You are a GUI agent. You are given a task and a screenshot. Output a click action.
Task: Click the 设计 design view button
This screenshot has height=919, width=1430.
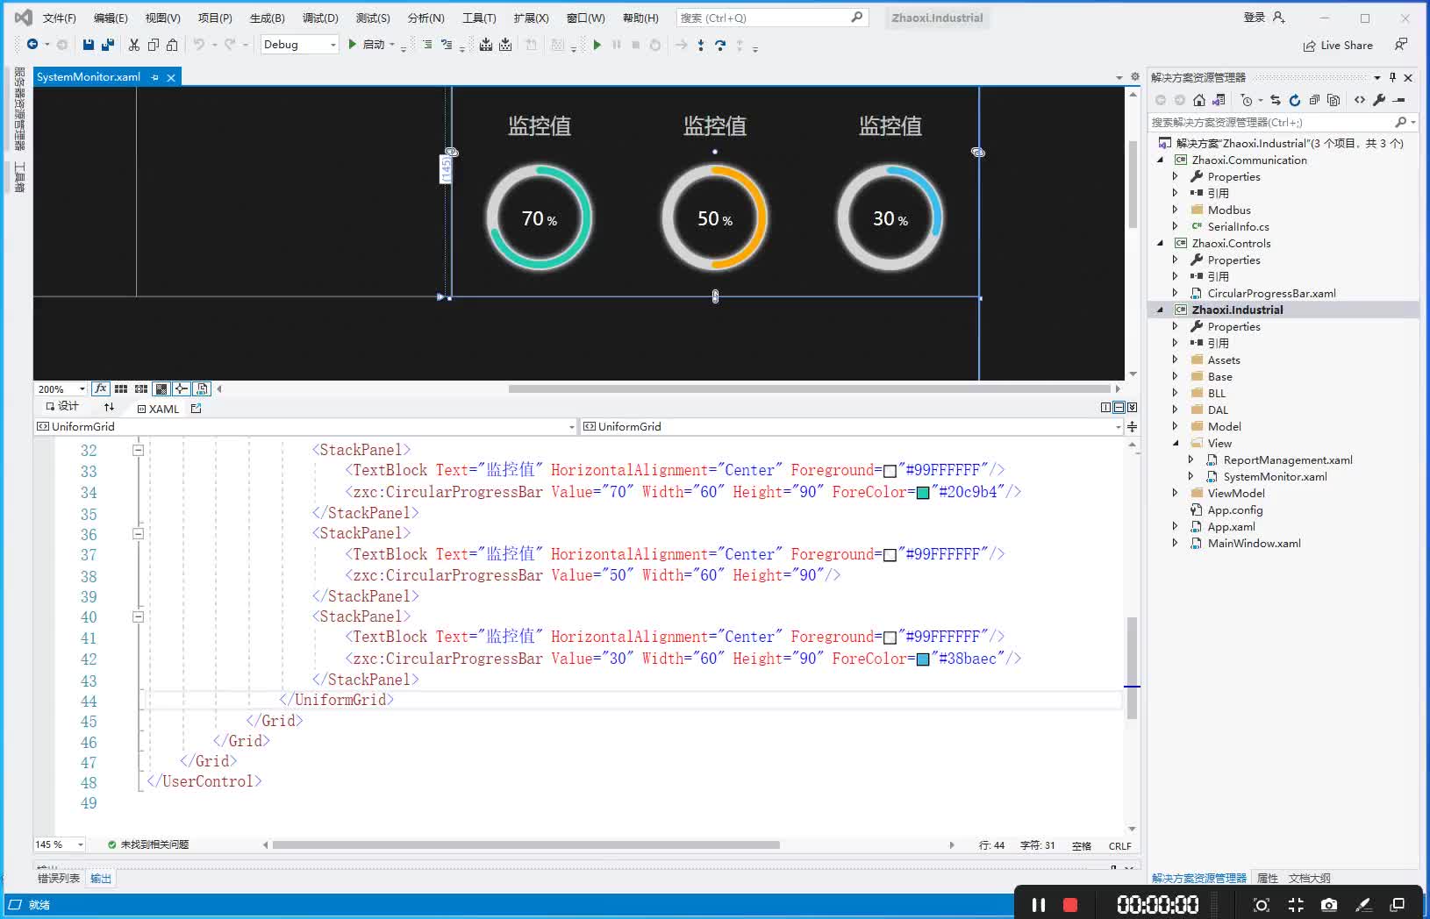62,407
